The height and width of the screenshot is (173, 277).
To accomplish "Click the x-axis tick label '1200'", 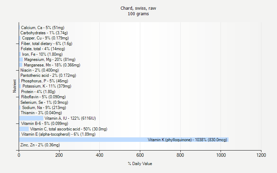I will (x=261, y=155).
